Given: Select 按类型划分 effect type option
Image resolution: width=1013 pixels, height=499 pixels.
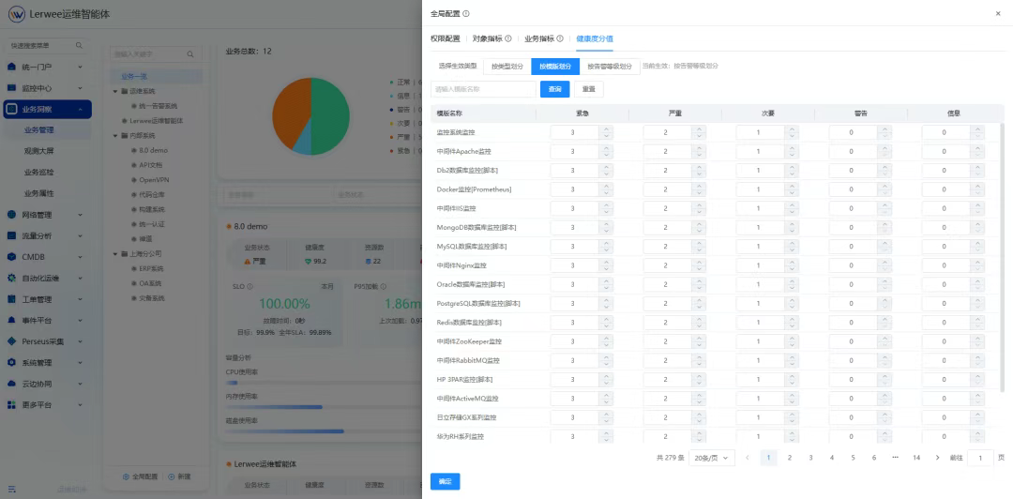Looking at the screenshot, I should [x=506, y=67].
